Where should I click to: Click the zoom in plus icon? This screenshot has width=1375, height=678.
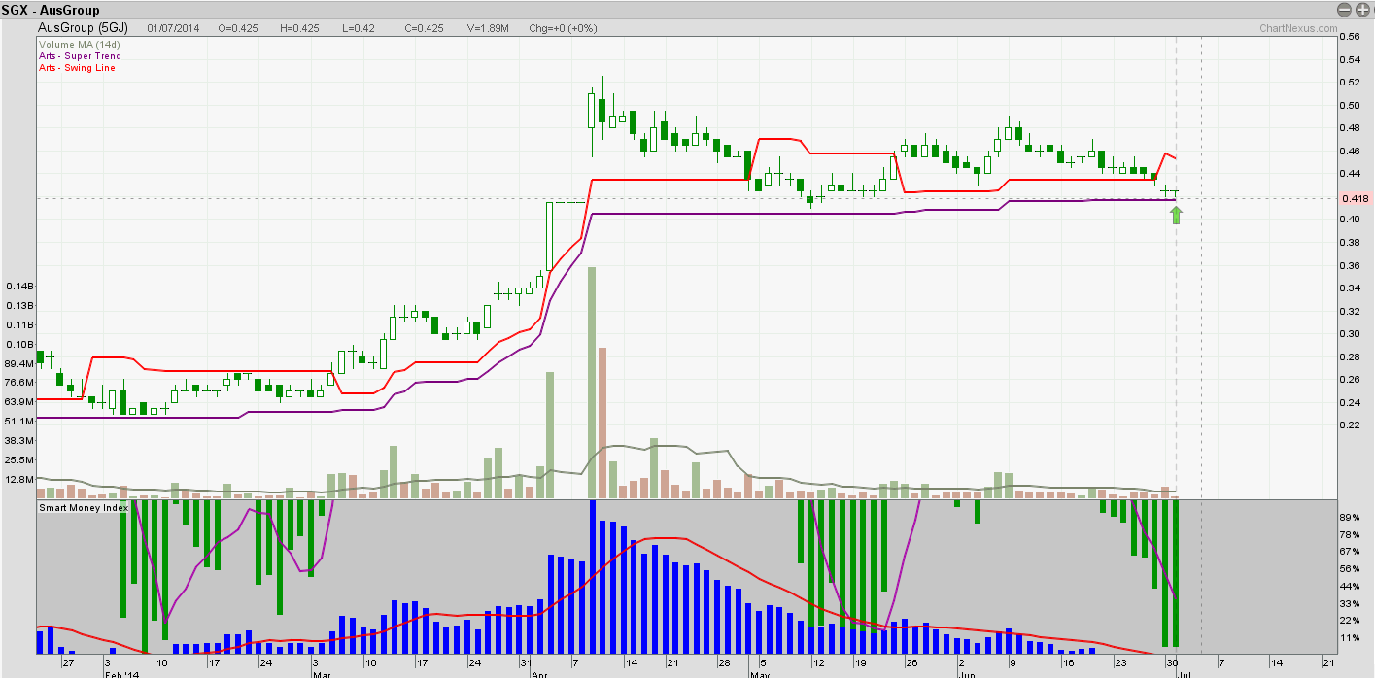tap(1362, 8)
